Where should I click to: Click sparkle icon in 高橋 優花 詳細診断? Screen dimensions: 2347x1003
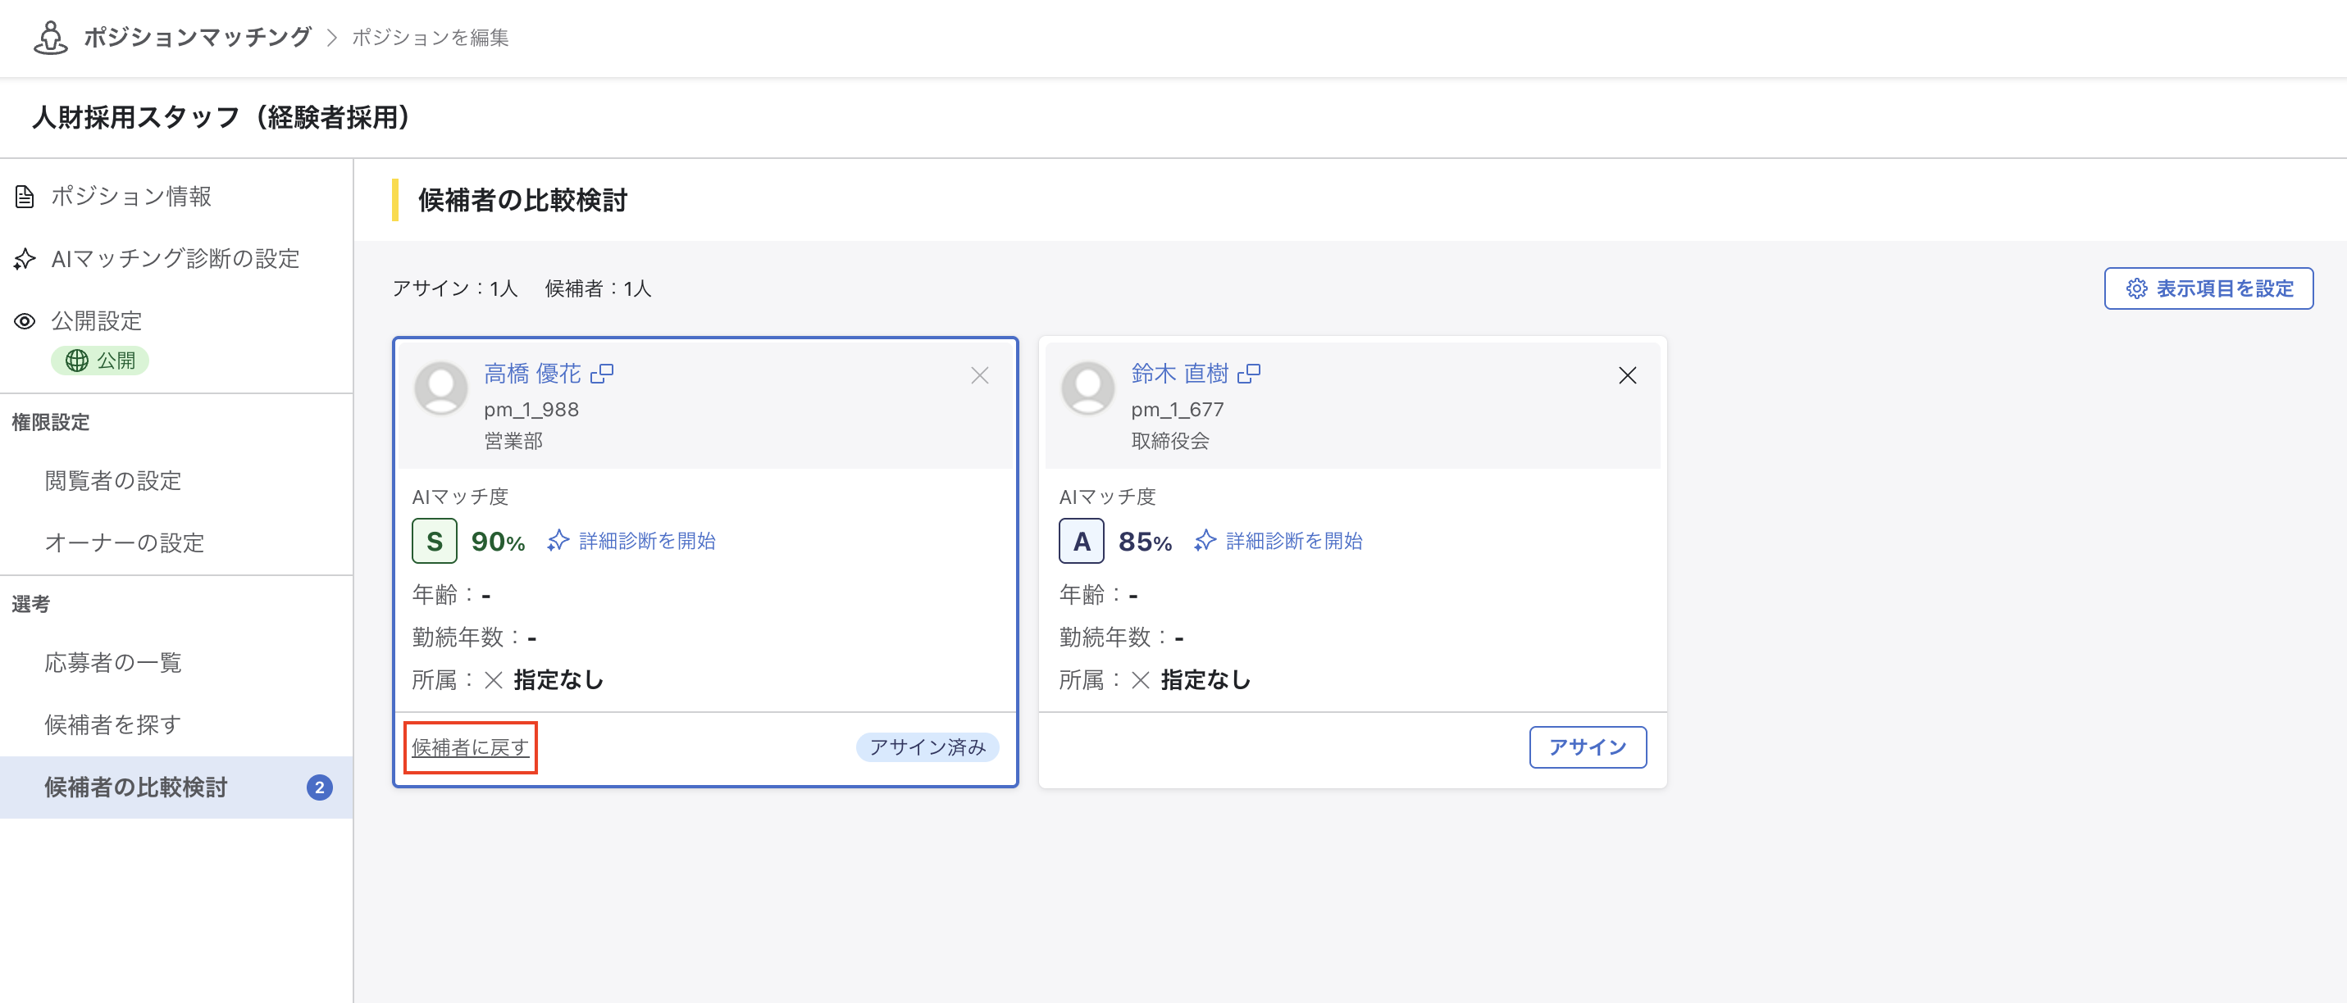click(x=558, y=541)
